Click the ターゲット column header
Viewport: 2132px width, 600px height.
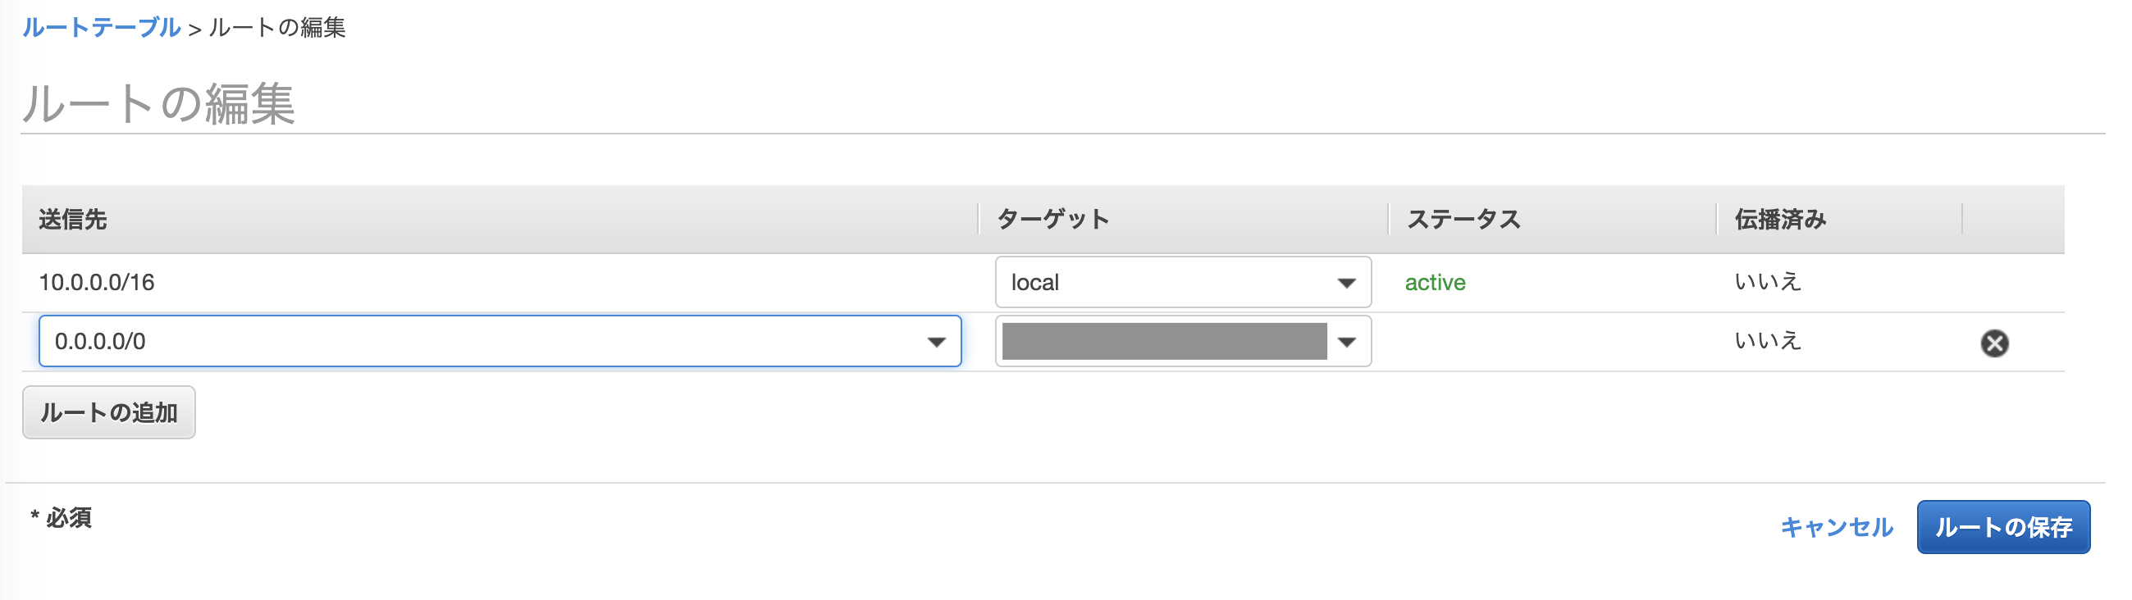(1053, 220)
